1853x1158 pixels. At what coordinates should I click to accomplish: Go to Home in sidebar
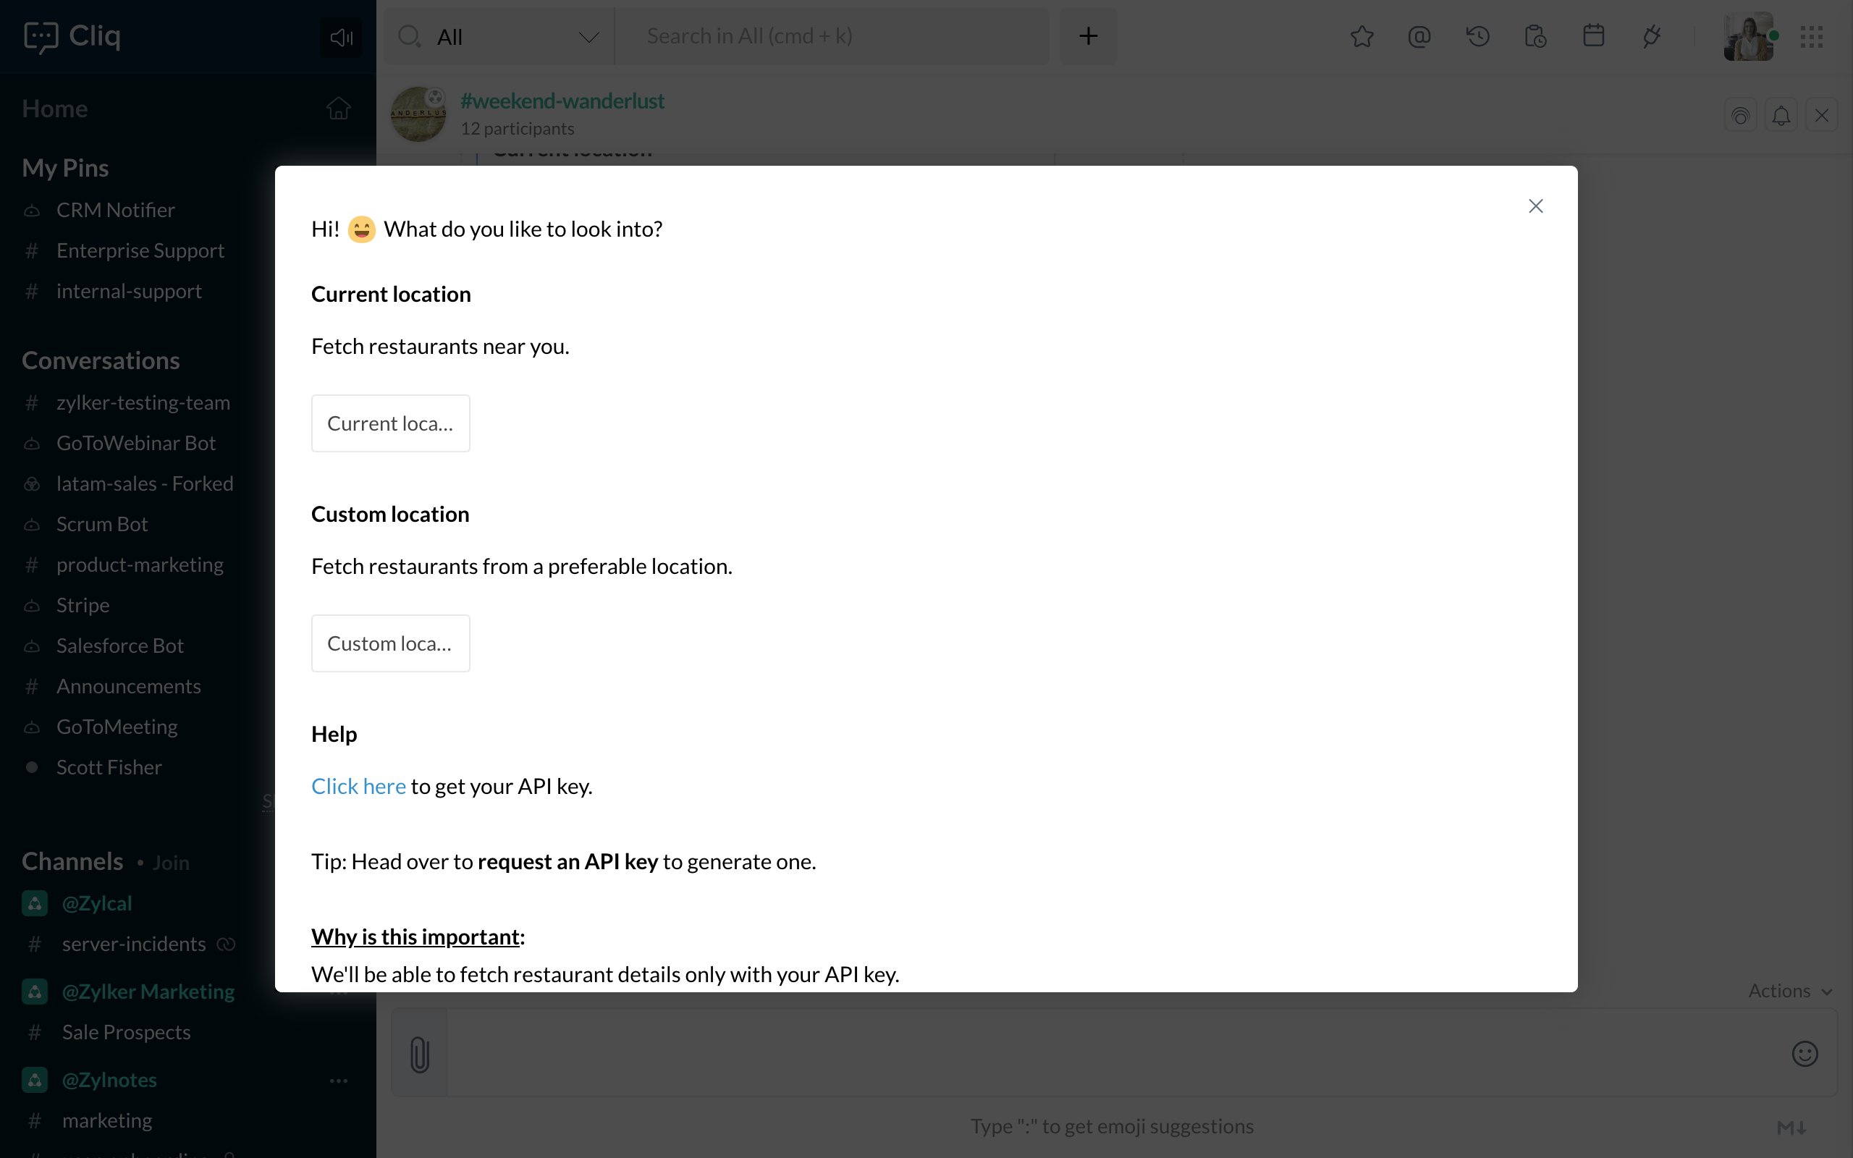[x=54, y=109]
